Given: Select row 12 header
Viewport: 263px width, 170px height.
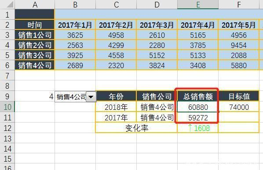Looking at the screenshot, I should tap(7, 128).
